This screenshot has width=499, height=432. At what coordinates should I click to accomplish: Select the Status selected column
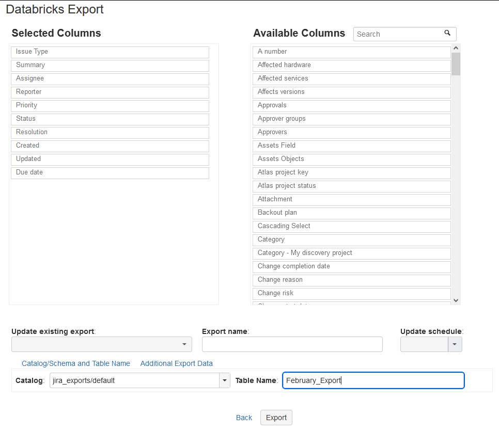(x=110, y=119)
